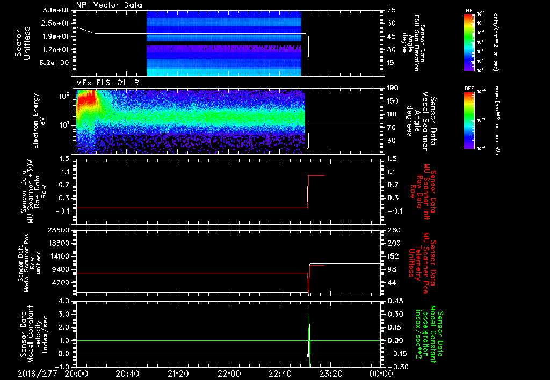Click the 4.0 velocity tick label

[64, 301]
